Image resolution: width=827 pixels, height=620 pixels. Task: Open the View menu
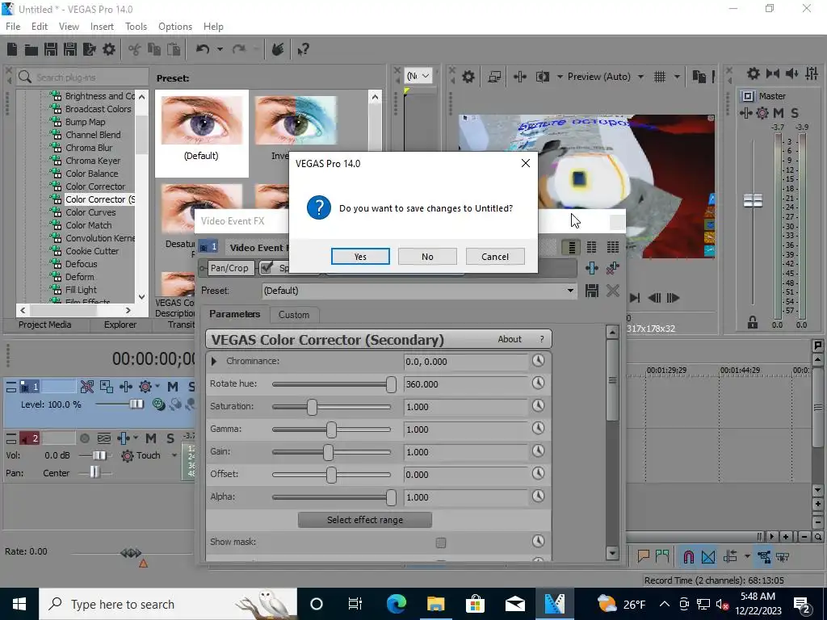(69, 27)
